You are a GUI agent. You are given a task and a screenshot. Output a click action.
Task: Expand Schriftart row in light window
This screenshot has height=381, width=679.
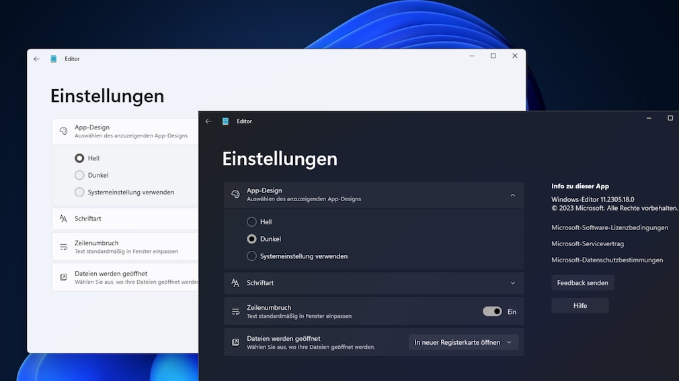pos(125,219)
